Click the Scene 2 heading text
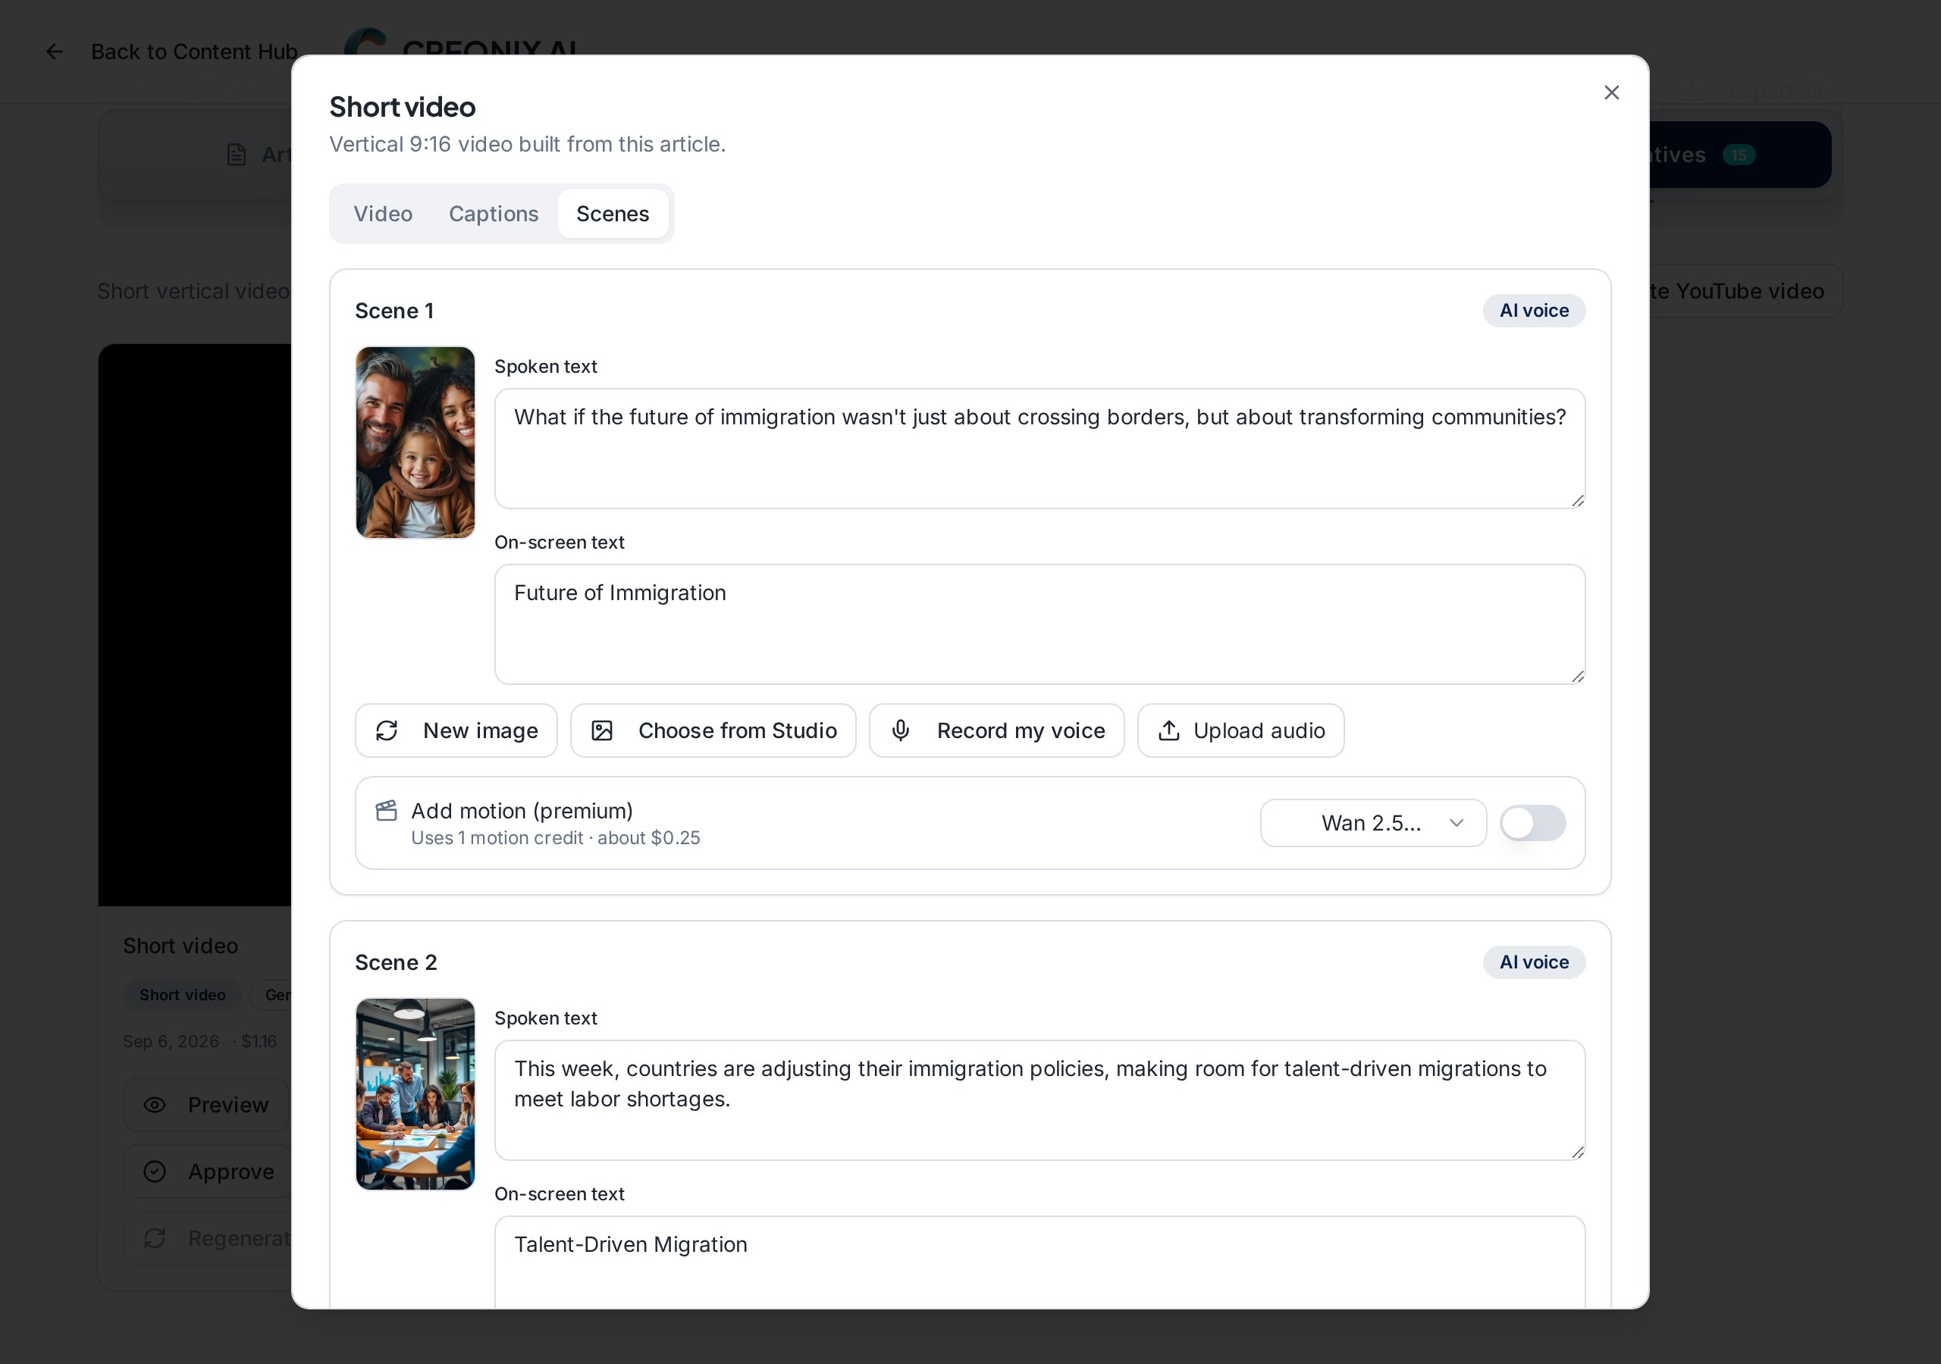Viewport: 1941px width, 1364px height. point(397,962)
